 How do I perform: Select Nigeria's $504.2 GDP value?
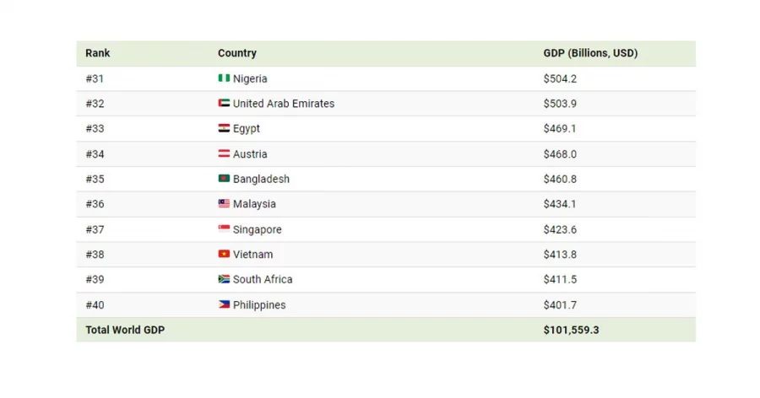pos(560,78)
